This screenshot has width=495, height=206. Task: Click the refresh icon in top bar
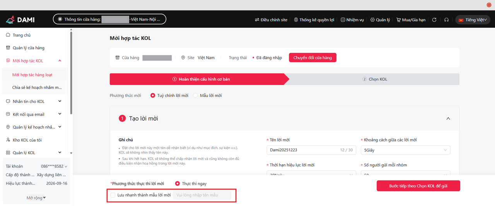434,20
